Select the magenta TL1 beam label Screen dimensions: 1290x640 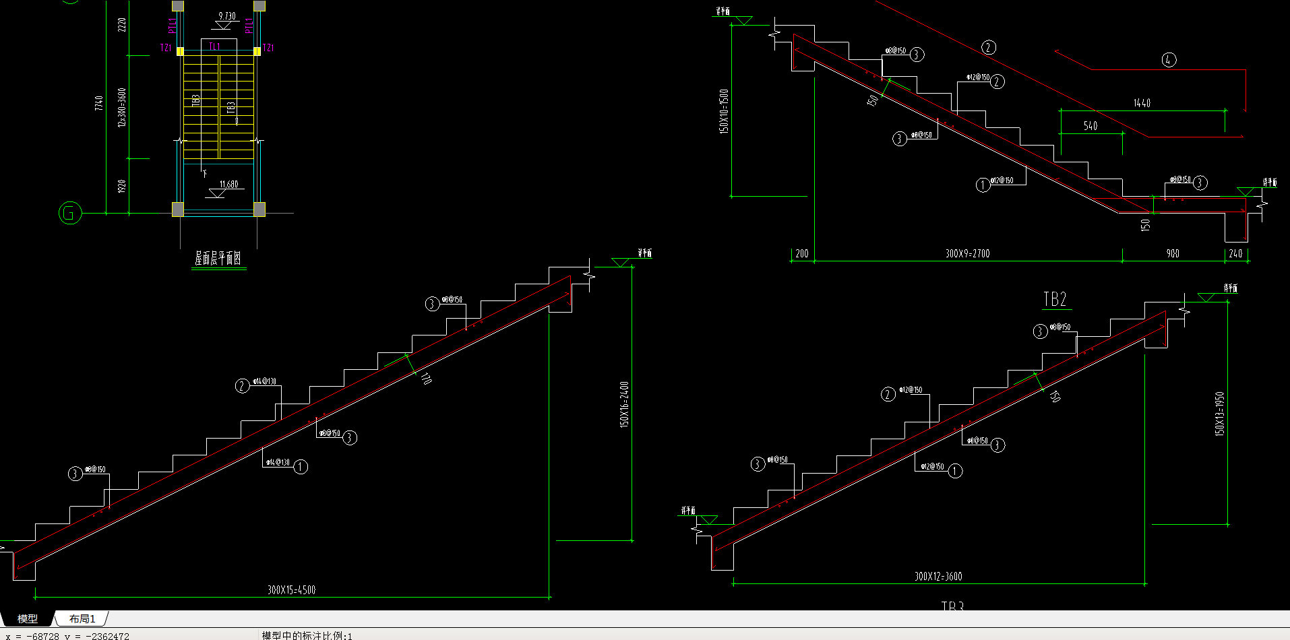point(214,46)
